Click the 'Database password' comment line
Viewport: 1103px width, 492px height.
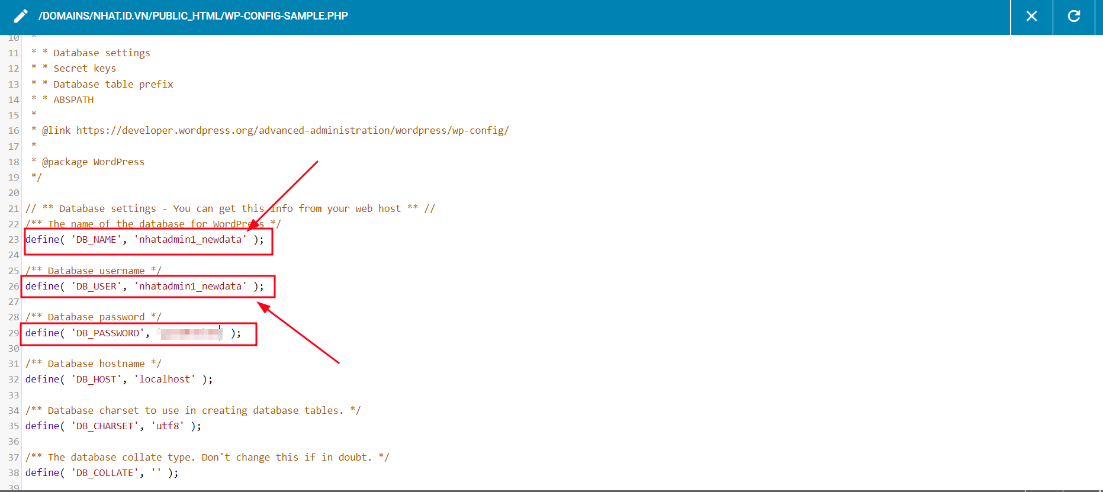(x=94, y=317)
